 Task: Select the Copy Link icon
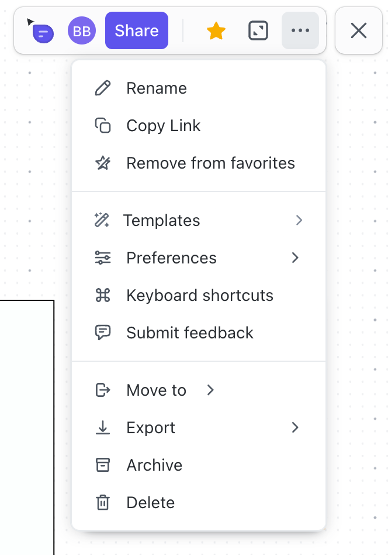click(x=103, y=125)
